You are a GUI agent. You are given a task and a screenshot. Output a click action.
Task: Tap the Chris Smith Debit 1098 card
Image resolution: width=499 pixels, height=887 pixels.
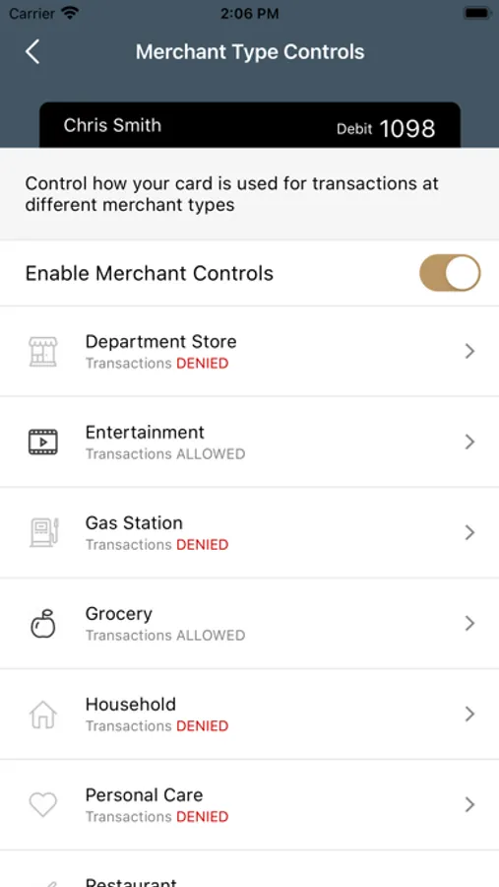point(249,125)
